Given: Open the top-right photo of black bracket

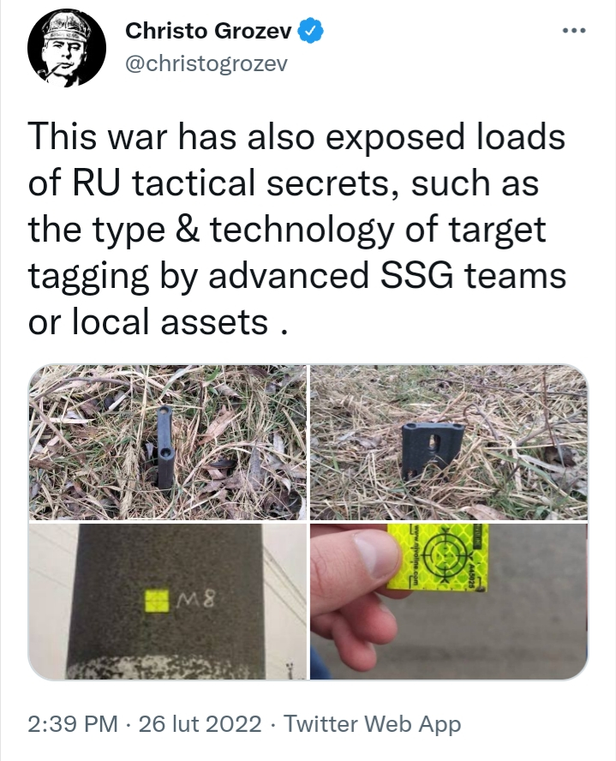Looking at the screenshot, I should [x=449, y=441].
